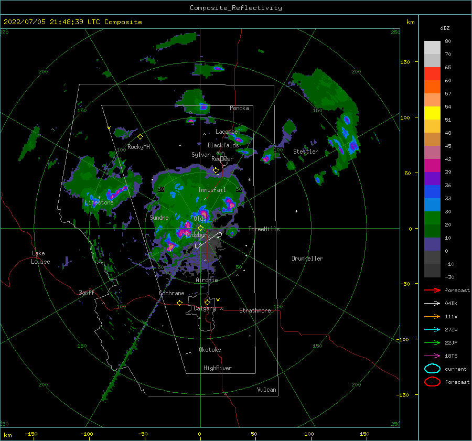Click the cyan current ellipse icon

(x=432, y=369)
